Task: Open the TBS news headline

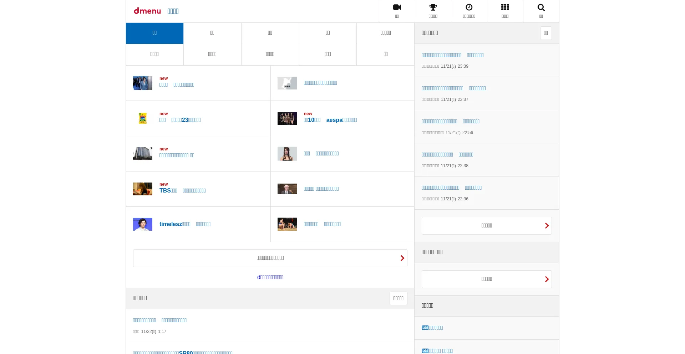Action: [182, 191]
